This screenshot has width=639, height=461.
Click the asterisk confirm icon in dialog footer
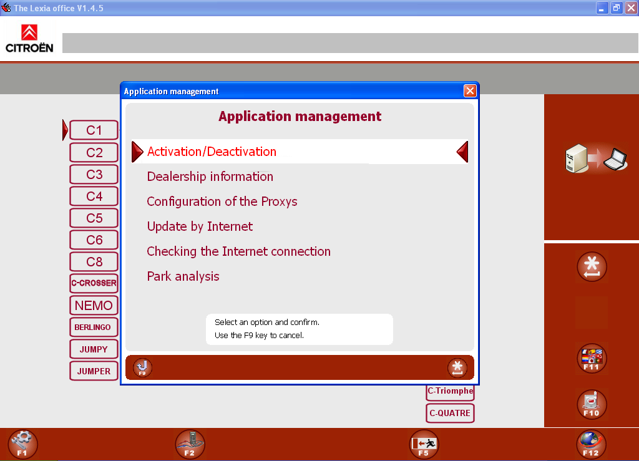point(457,368)
